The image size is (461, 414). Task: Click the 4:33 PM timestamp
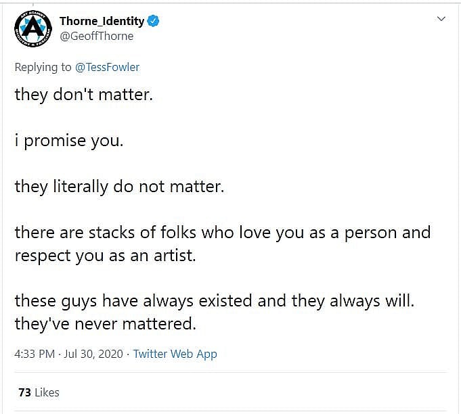[35, 354]
